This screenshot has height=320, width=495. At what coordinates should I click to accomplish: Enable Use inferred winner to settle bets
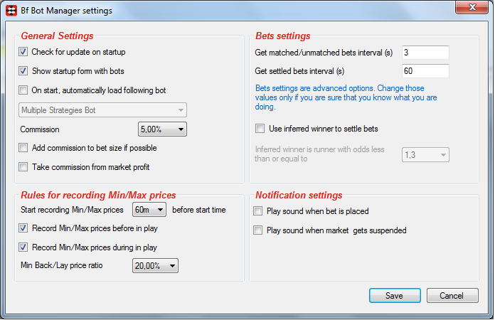260,129
